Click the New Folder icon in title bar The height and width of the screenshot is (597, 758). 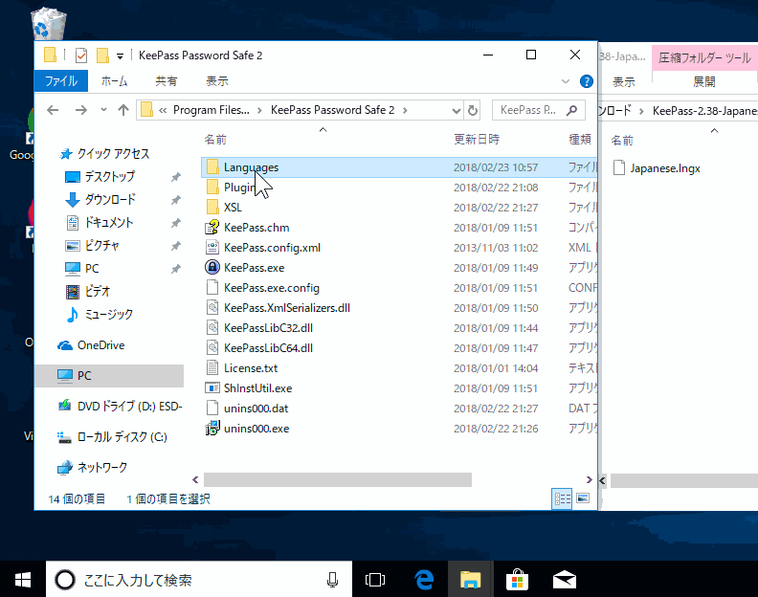[102, 55]
